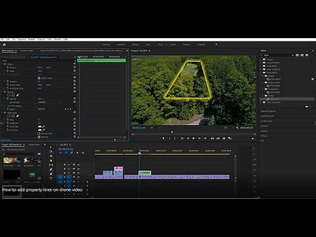Viewport: 316px width, 237px height.
Task: Open the Edit menu
Action: click(x=8, y=39)
